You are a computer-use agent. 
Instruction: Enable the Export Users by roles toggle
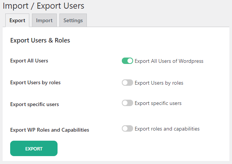click(127, 83)
